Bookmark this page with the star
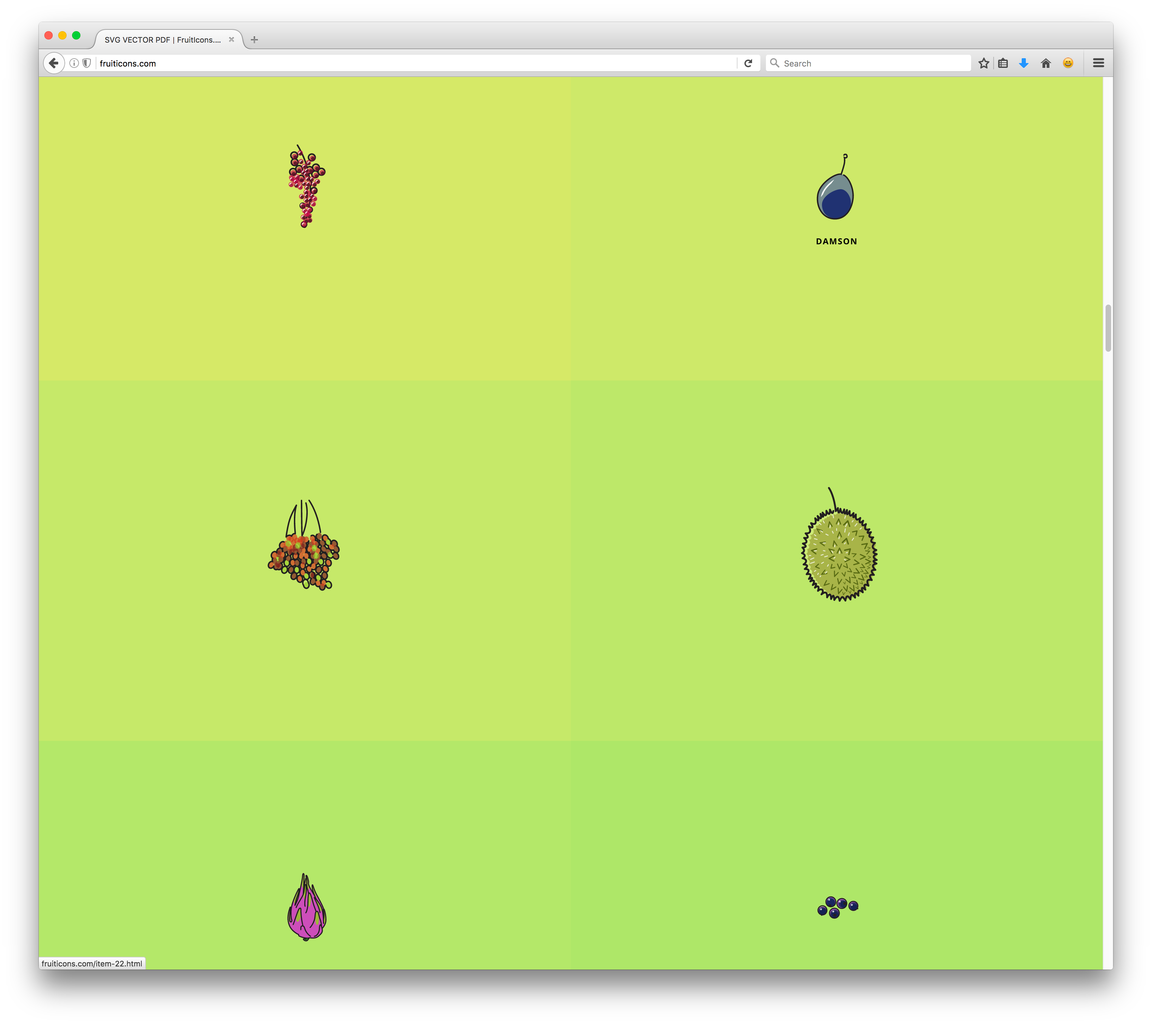 (x=984, y=63)
